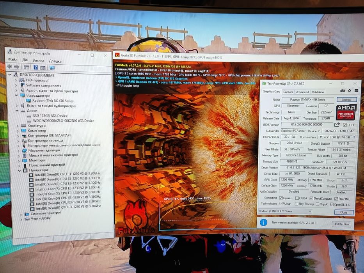This screenshot has width=364, height=273.
Task: Click the AMD Radeon Graphics logo in GPU-Z
Action: [x=346, y=112]
